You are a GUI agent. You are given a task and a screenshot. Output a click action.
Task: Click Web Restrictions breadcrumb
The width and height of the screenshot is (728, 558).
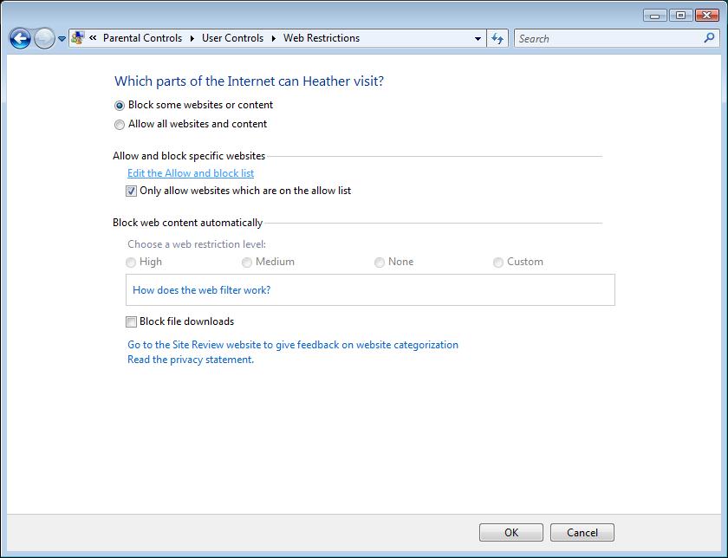[322, 38]
